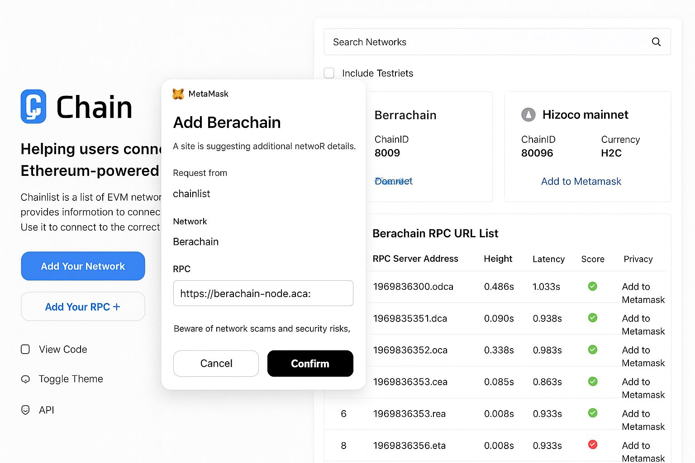Click red score icon for 1969836356.eta
This screenshot has width=695, height=463.
point(592,445)
